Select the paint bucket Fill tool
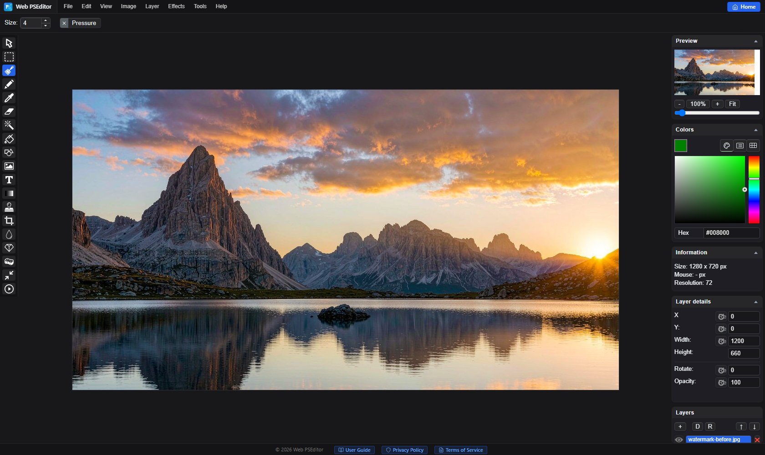Image resolution: width=765 pixels, height=455 pixels. (9, 139)
